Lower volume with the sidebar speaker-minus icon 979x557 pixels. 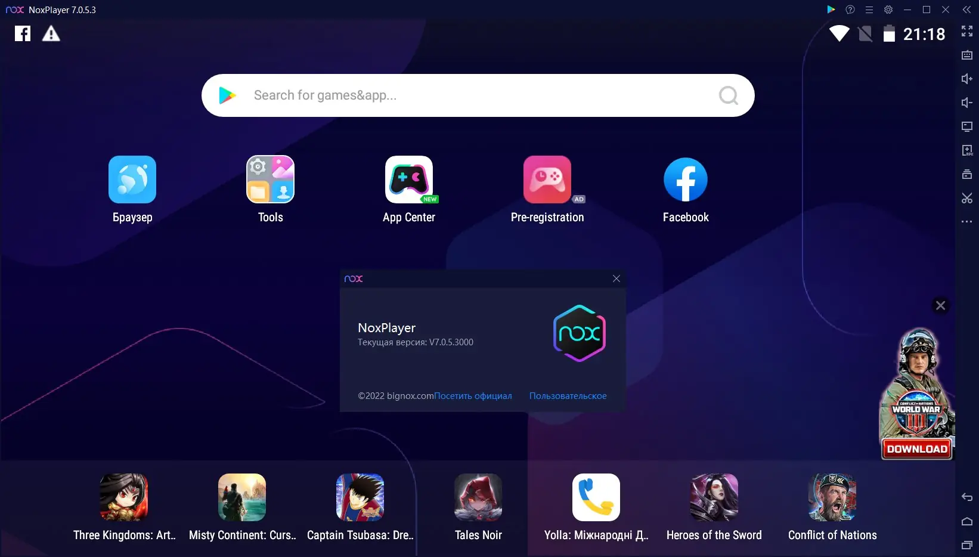pos(967,103)
